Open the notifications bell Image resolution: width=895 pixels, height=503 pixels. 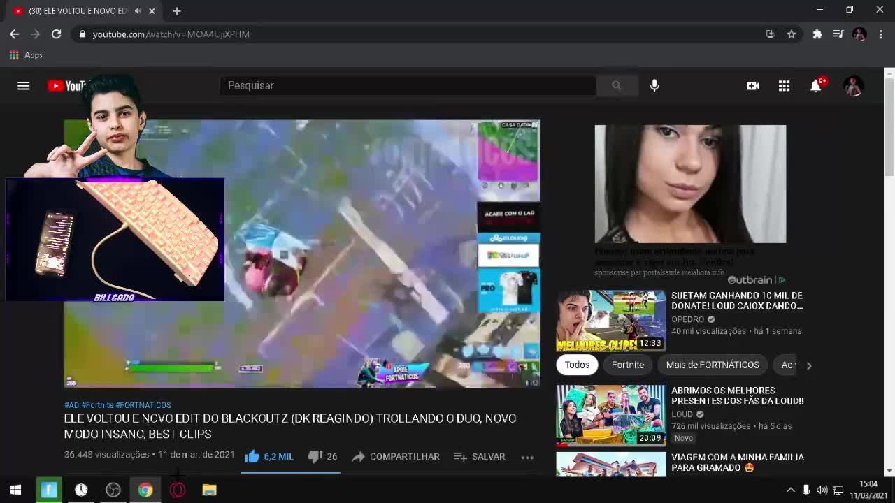pos(816,85)
